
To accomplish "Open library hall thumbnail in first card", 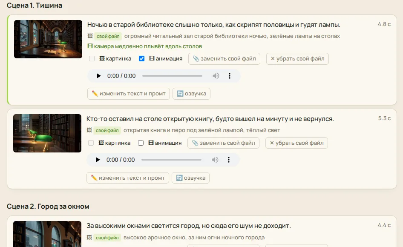I will pos(48,39).
